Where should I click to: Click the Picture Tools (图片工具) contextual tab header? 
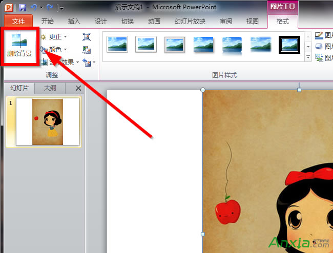pyautogui.click(x=283, y=7)
